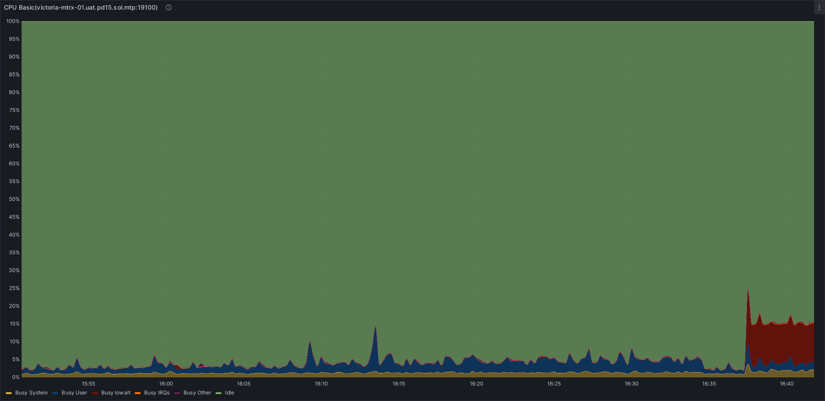
Task: Click the red Busy Iowait color swatch
Action: click(x=95, y=393)
